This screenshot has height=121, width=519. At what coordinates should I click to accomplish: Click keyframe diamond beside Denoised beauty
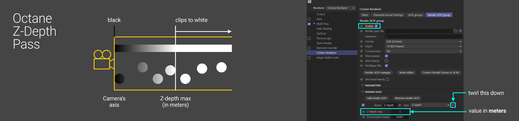pos(362,79)
